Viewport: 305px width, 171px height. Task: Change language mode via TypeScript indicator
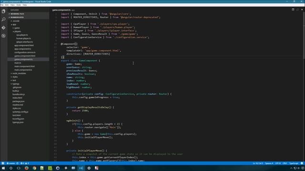294,163
